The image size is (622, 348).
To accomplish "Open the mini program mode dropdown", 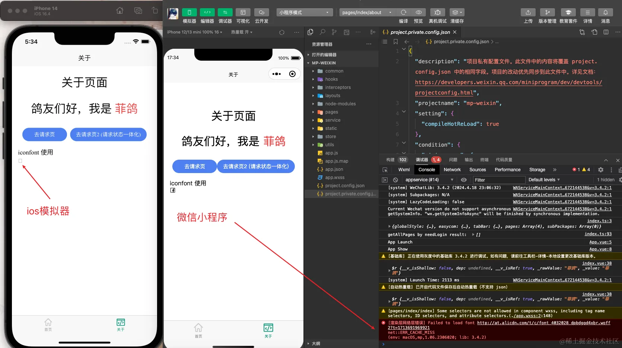I will pyautogui.click(x=304, y=12).
